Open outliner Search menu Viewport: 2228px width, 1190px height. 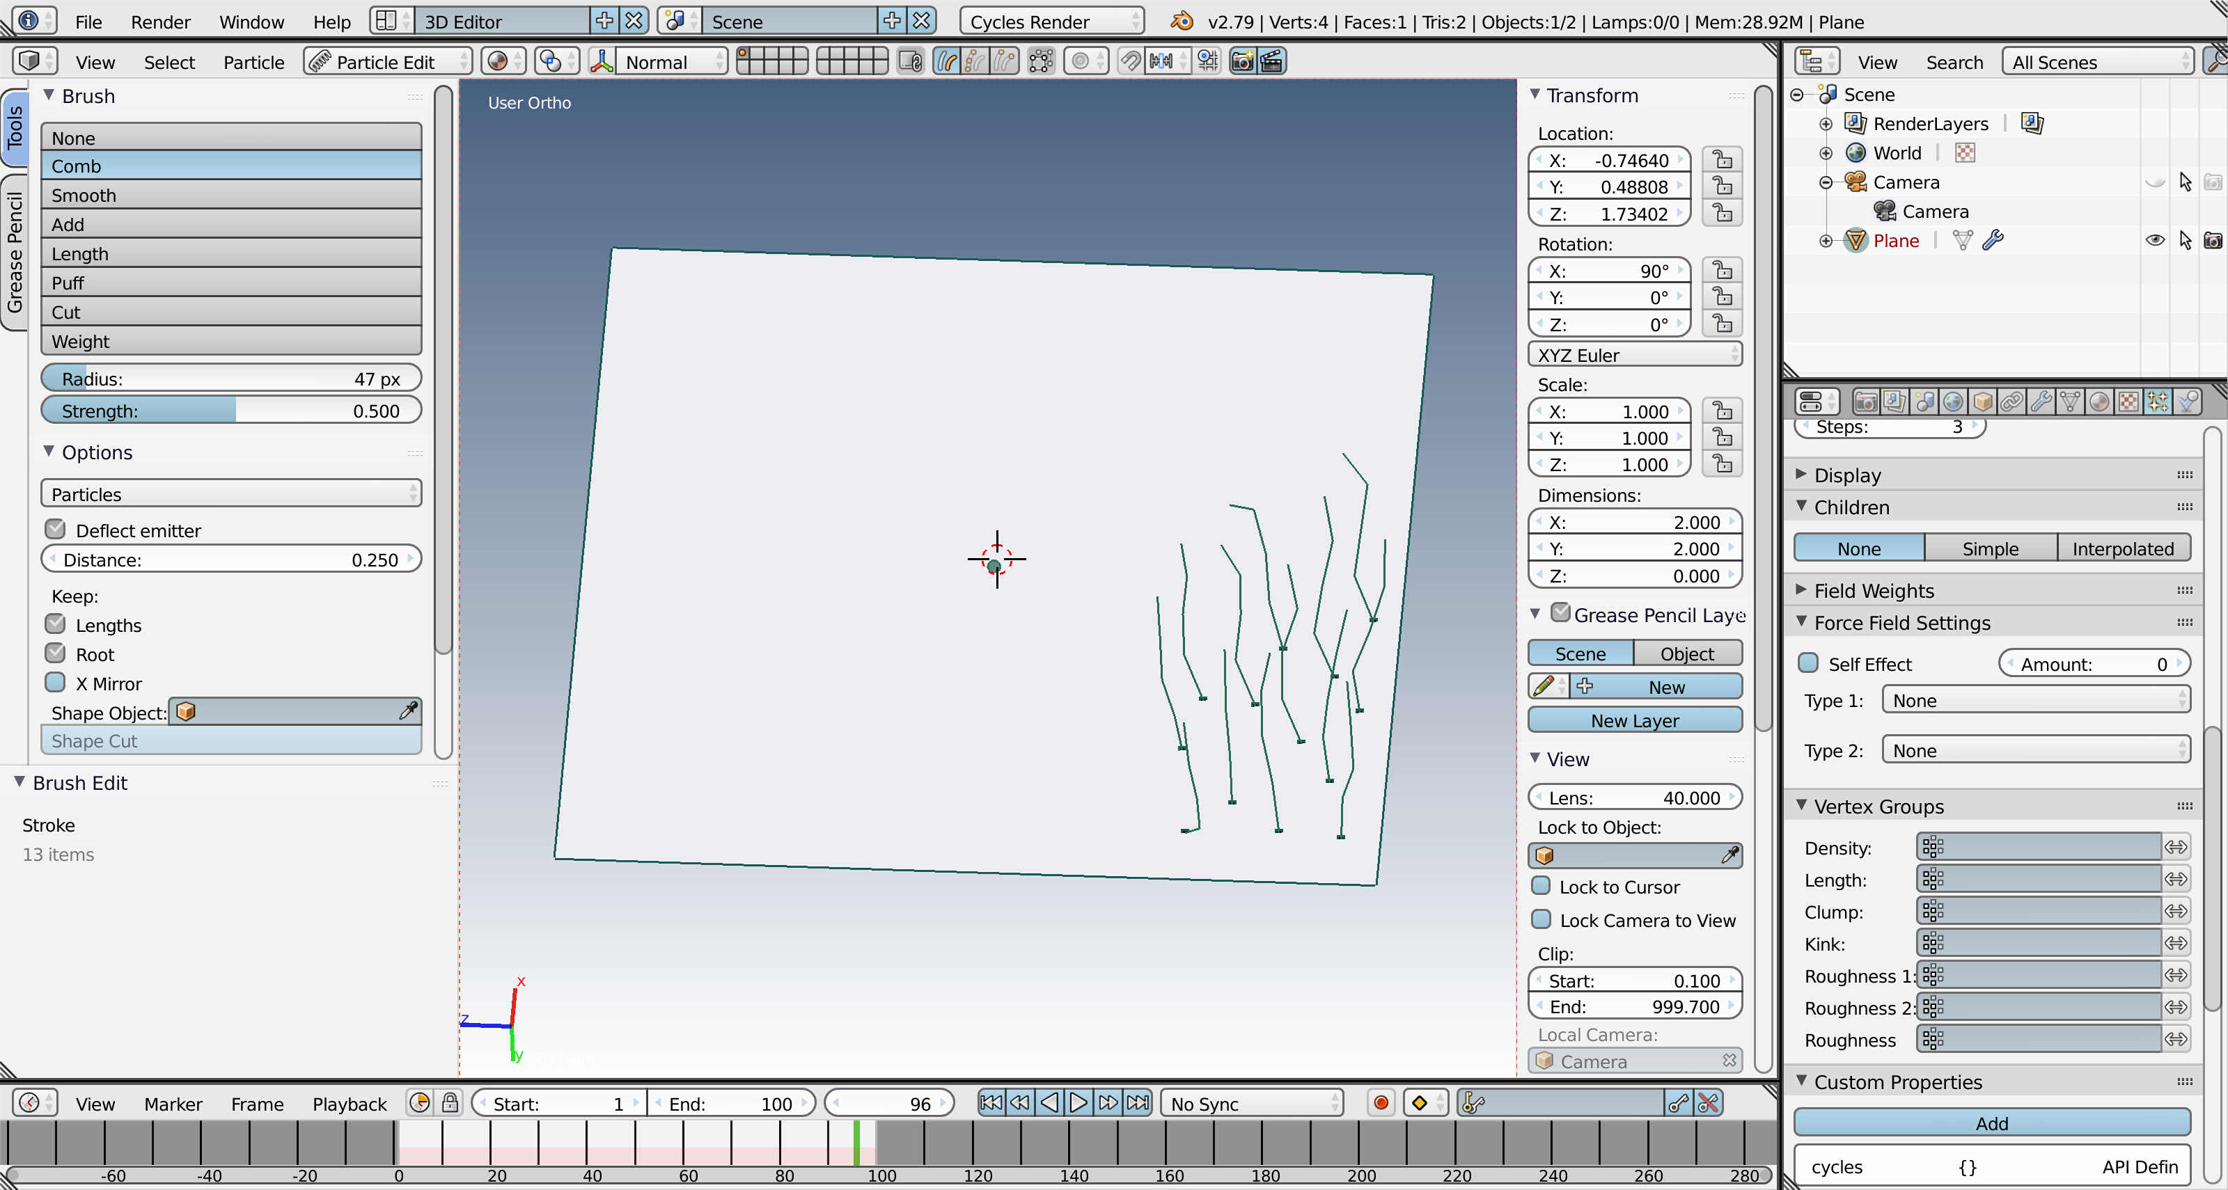(1954, 62)
